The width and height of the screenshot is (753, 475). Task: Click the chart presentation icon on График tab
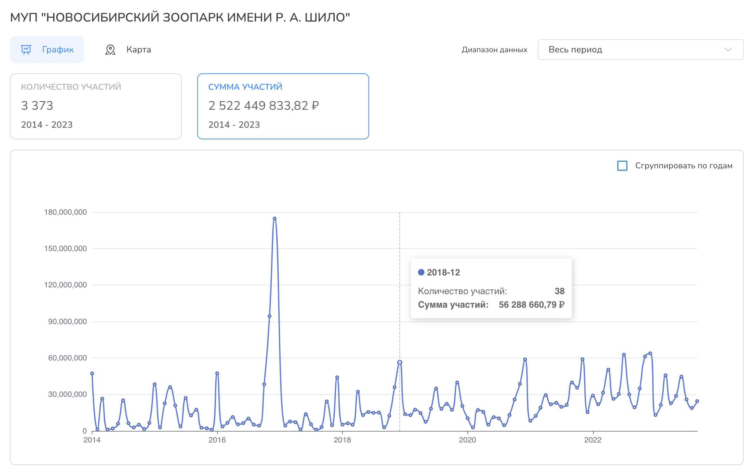(26, 50)
